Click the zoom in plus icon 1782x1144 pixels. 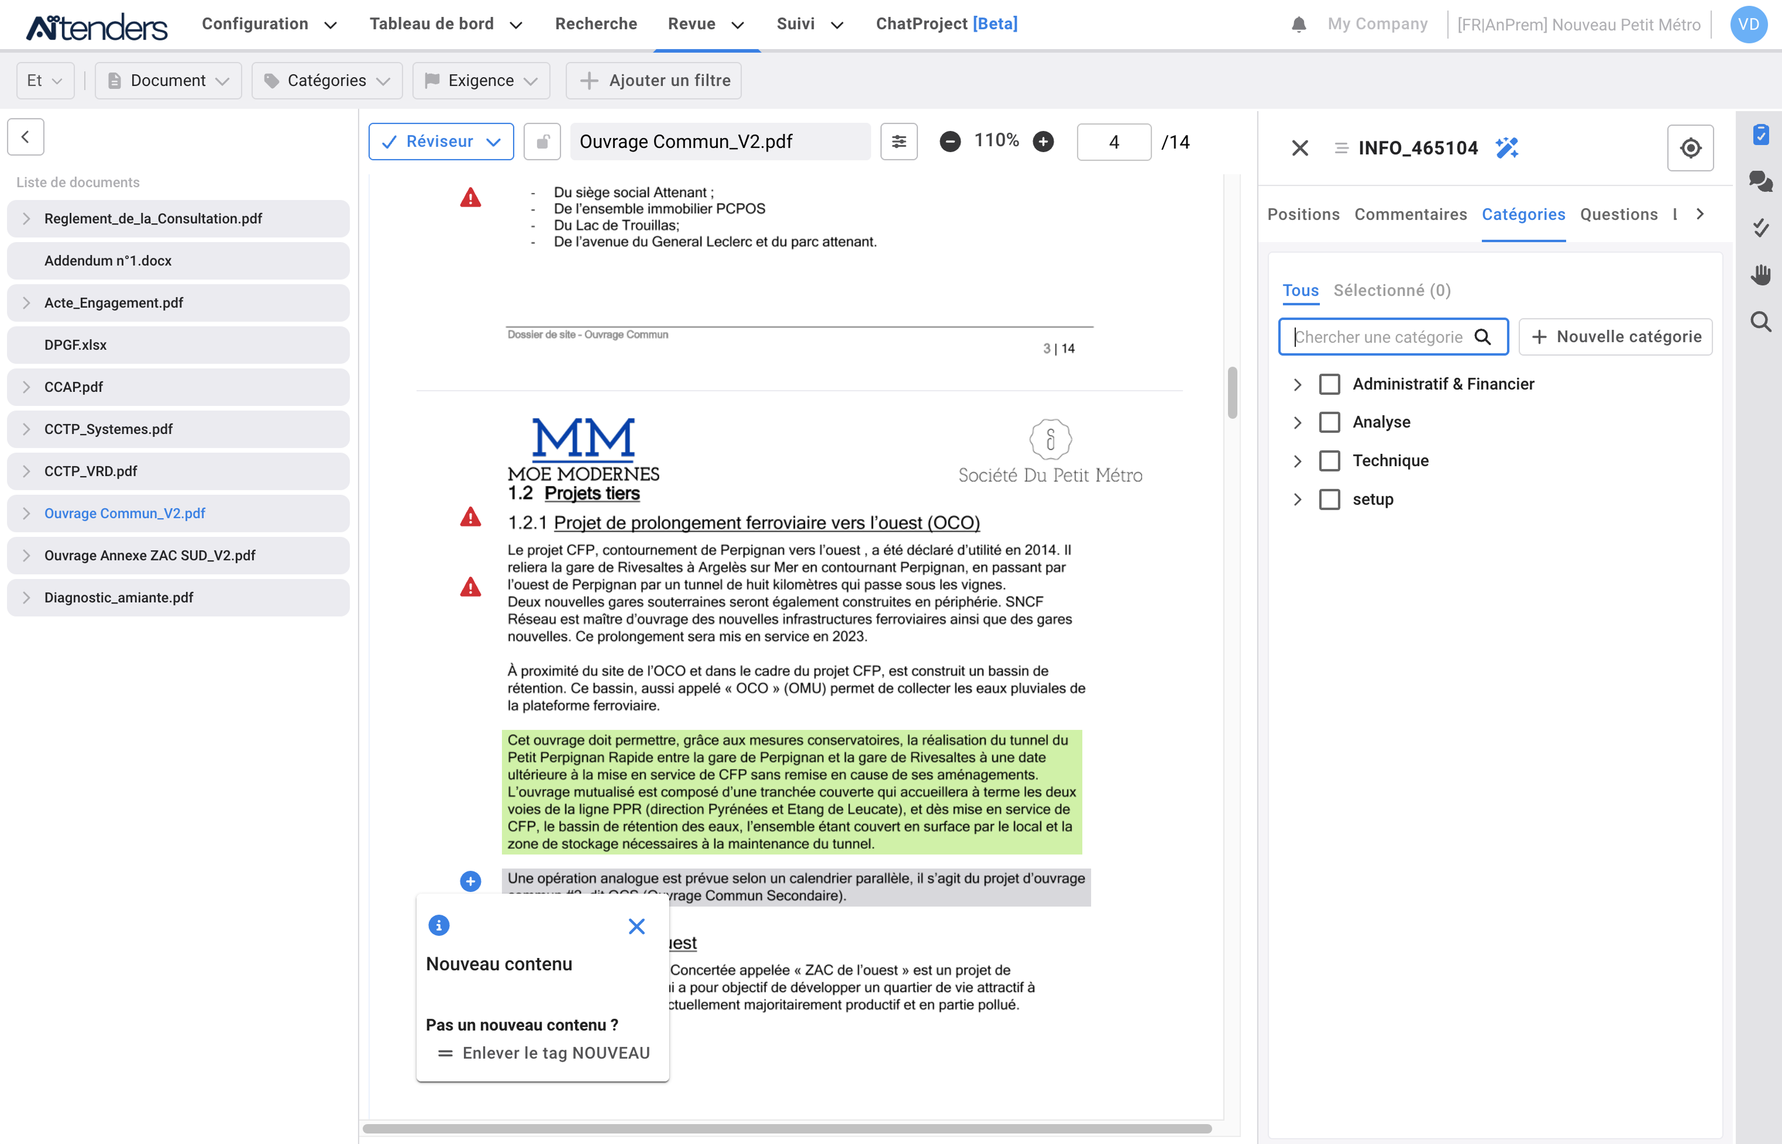pyautogui.click(x=1043, y=141)
